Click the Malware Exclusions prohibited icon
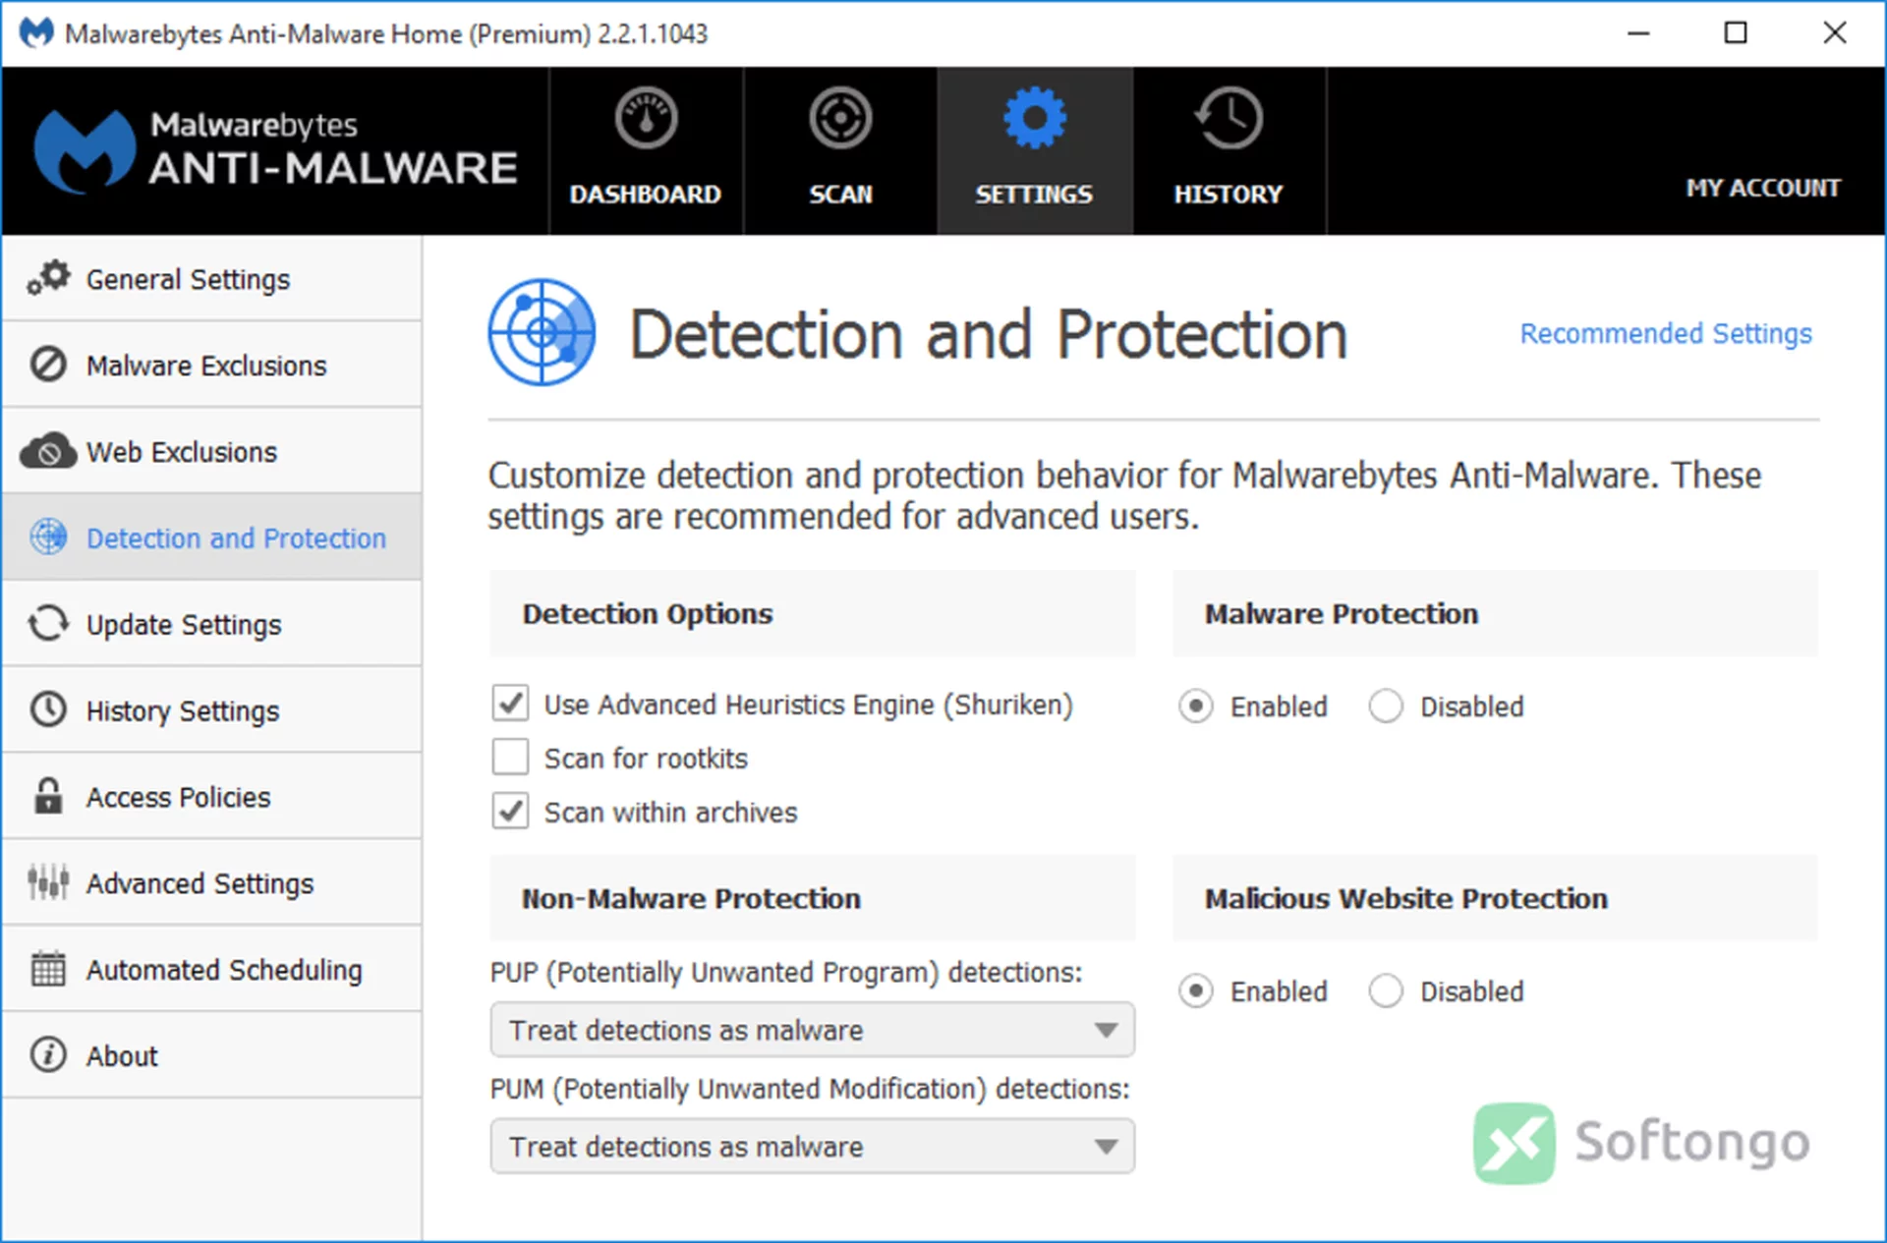1887x1243 pixels. 48,365
